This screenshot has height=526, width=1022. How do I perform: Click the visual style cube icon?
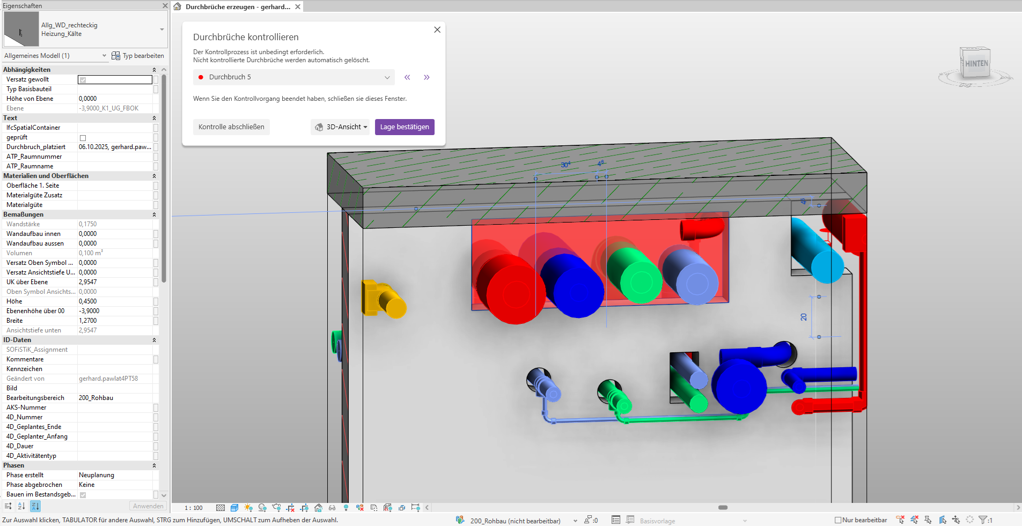click(x=234, y=508)
